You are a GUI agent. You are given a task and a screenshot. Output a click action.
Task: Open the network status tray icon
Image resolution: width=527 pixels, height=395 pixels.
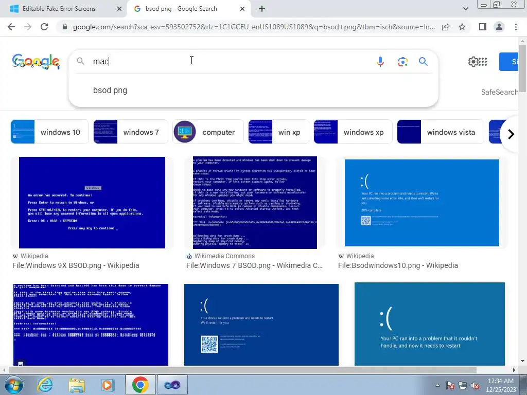tap(463, 385)
